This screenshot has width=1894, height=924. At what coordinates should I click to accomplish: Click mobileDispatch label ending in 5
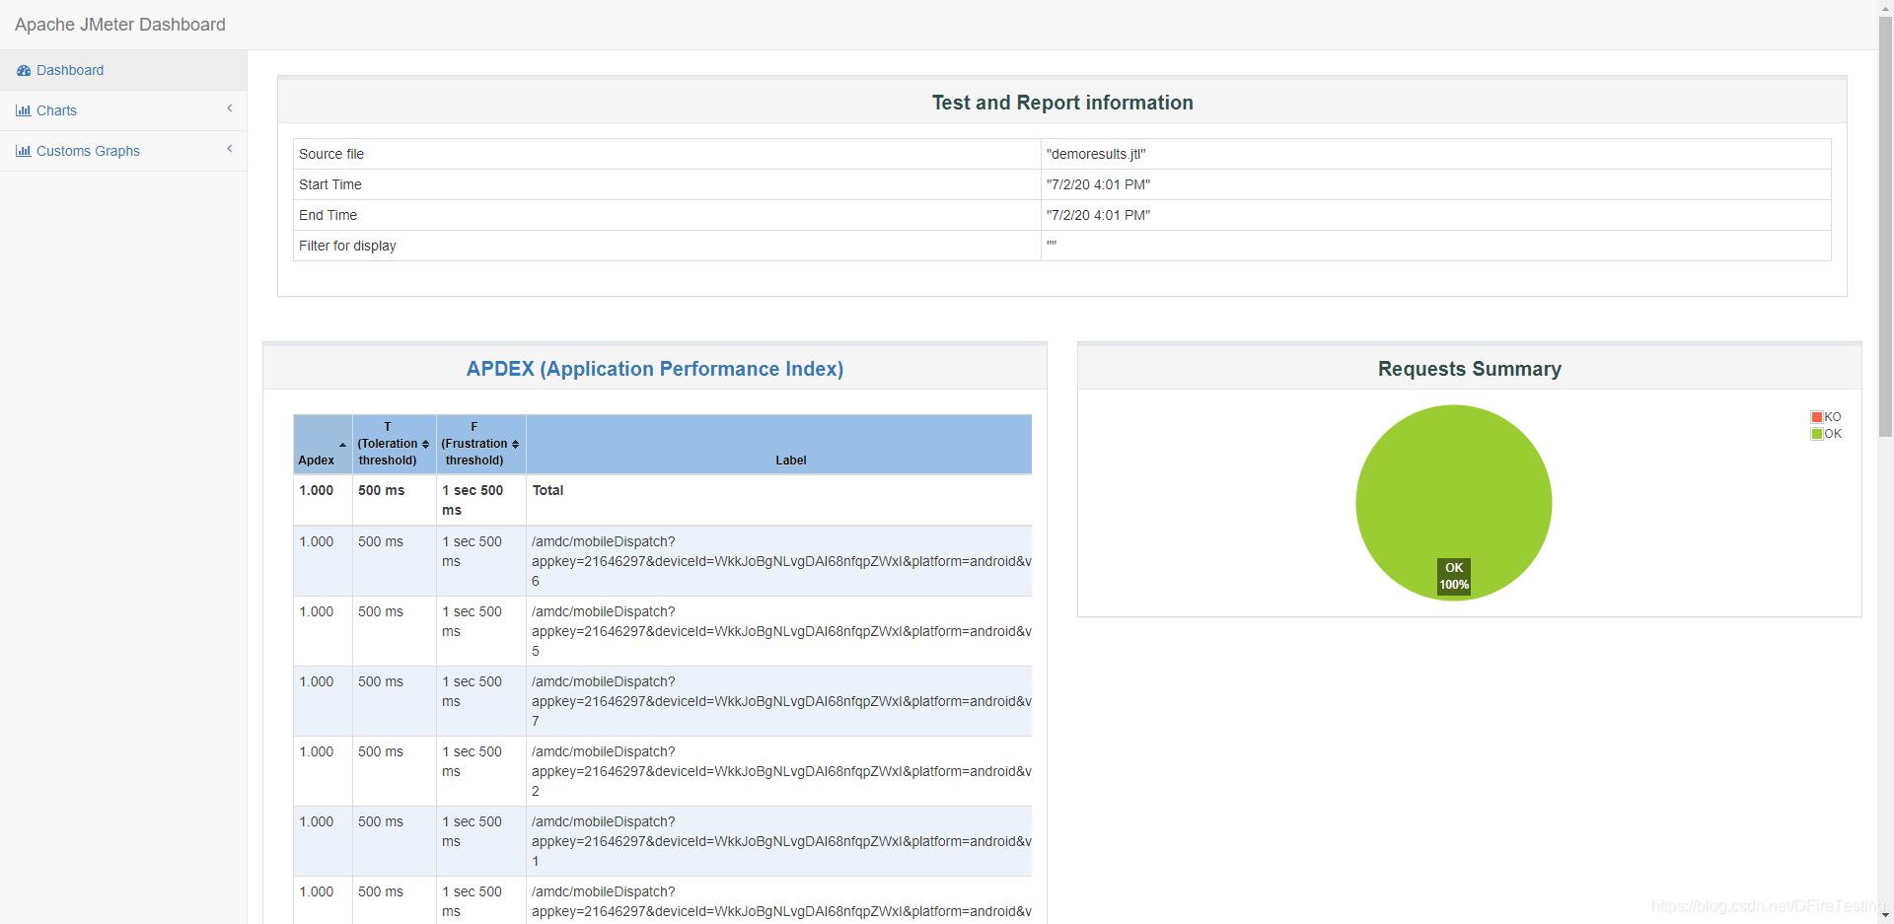(x=779, y=631)
